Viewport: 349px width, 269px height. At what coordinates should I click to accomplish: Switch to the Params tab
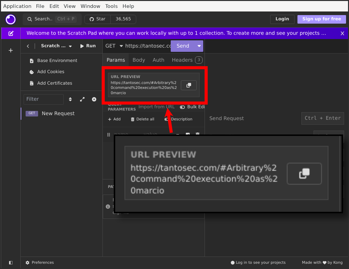[116, 60]
